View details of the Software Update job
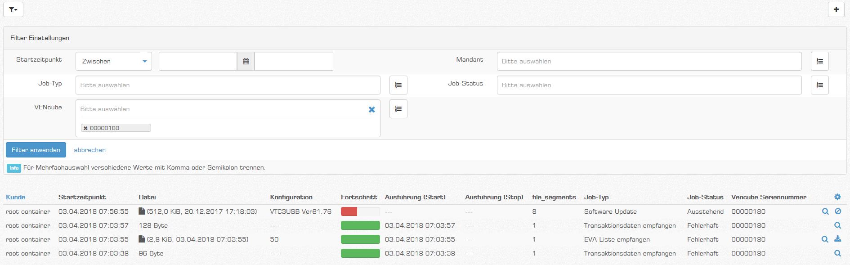This screenshot has height=265, width=850. click(825, 211)
